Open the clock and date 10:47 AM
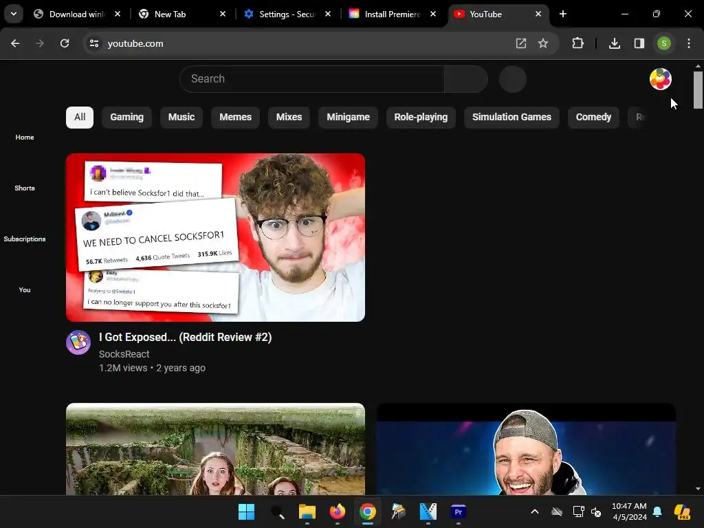704x528 pixels. click(629, 511)
